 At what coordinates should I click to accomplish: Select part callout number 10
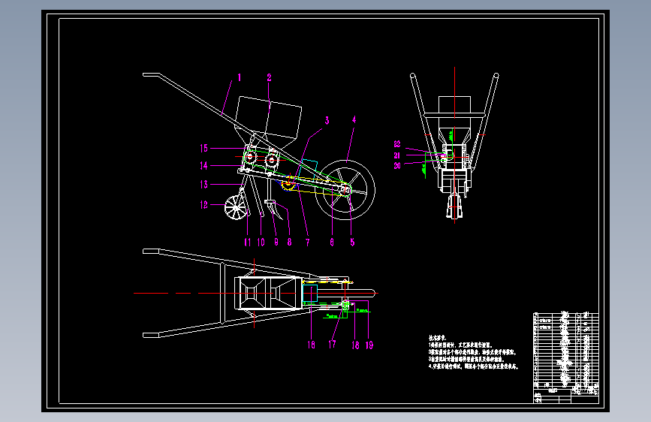click(261, 242)
